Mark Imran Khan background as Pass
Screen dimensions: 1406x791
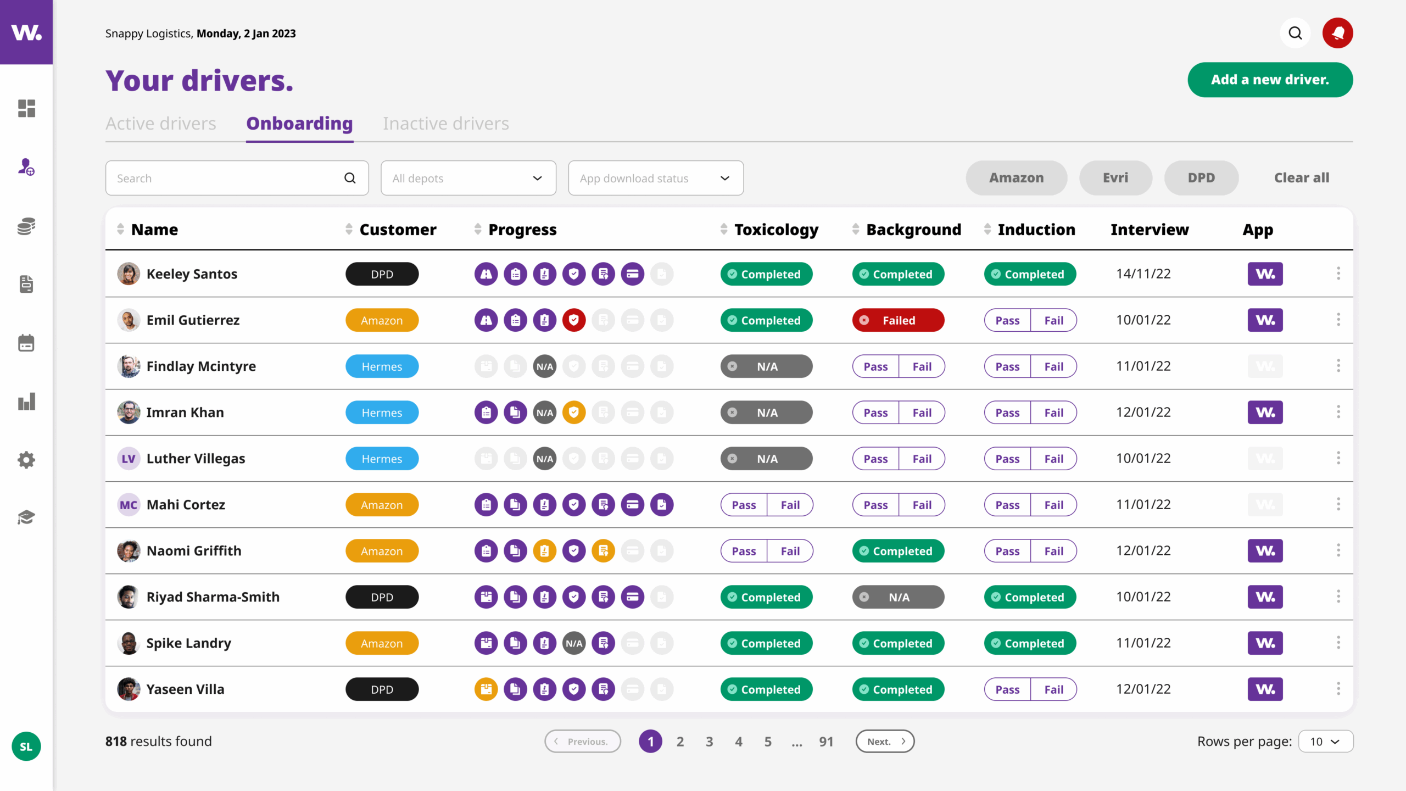point(875,413)
